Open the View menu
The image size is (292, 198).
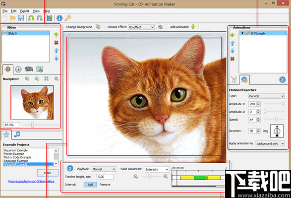(x=36, y=11)
